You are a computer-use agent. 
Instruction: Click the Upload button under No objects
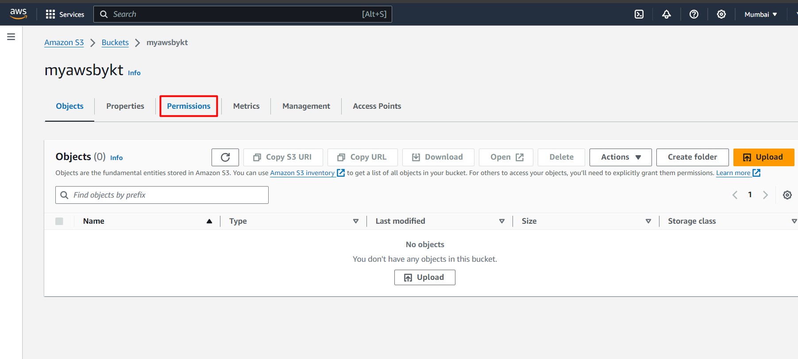[x=425, y=277]
